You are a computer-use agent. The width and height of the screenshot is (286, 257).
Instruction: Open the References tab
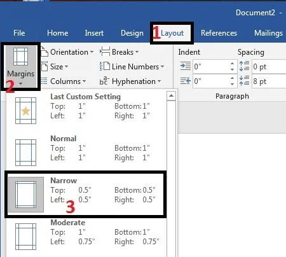point(219,33)
